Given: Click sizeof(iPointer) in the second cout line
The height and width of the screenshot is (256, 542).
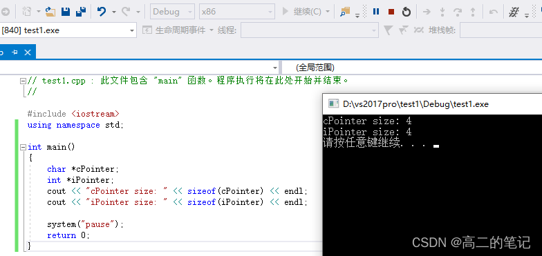Looking at the screenshot, I should tap(225, 202).
